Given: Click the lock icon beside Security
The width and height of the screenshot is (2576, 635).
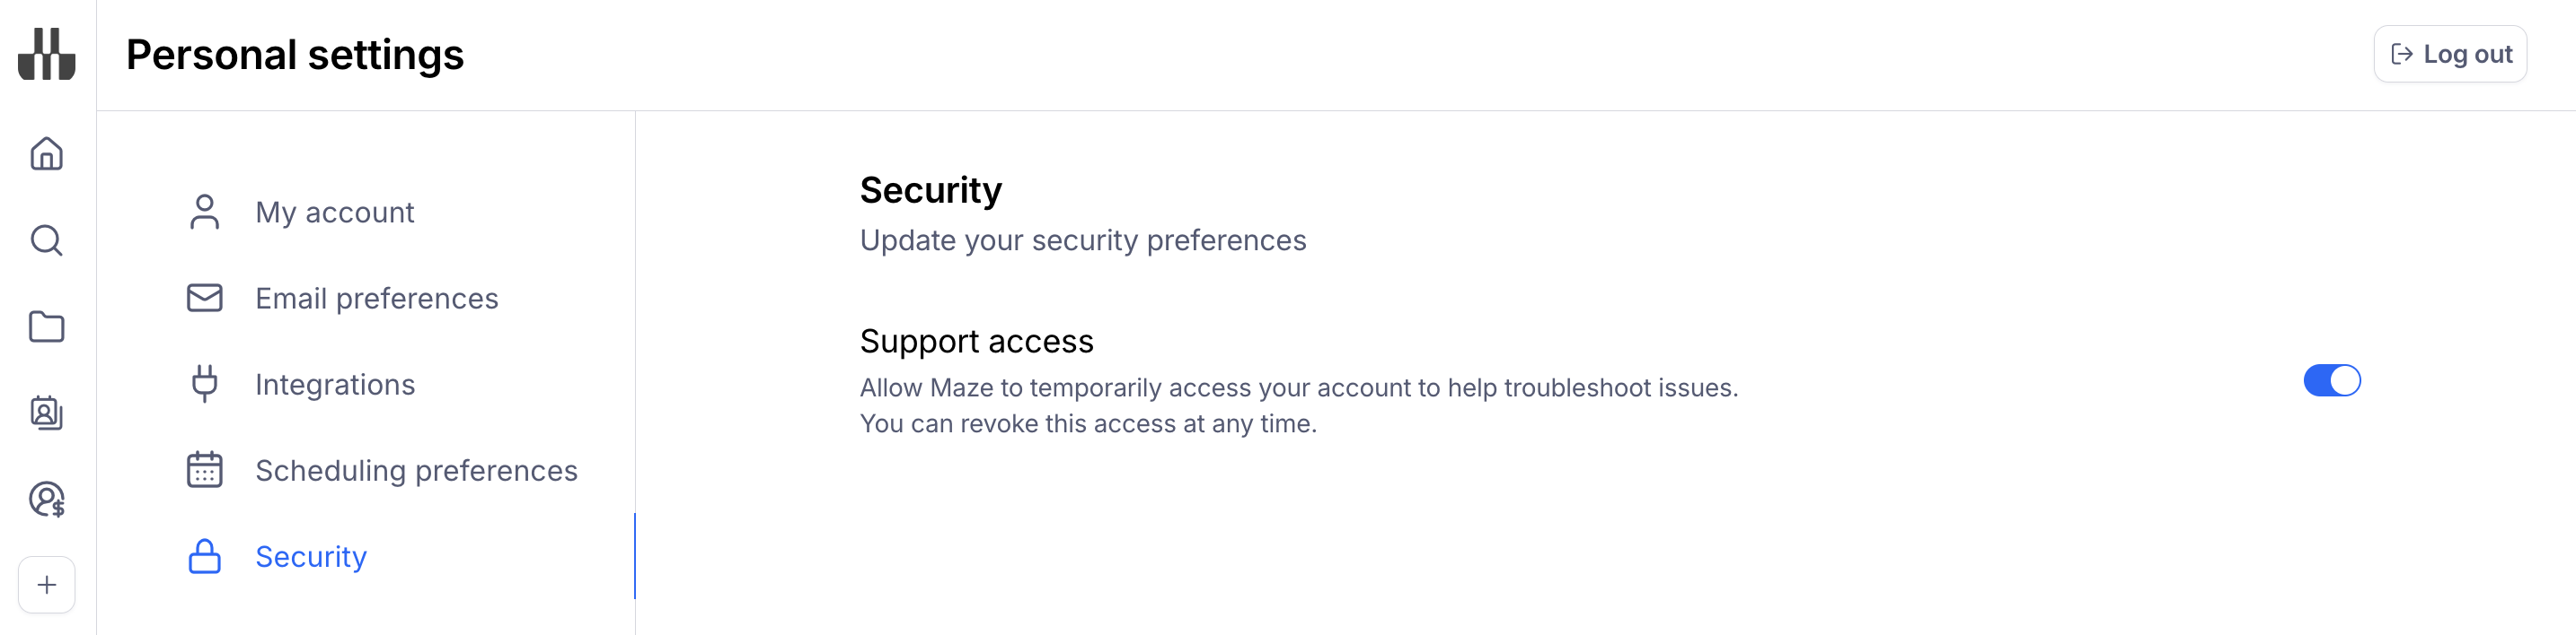Looking at the screenshot, I should point(205,556).
